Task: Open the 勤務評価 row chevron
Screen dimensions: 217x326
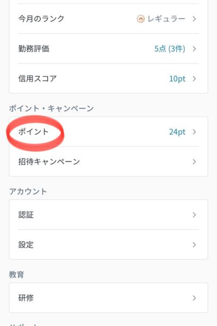Action: [194, 49]
